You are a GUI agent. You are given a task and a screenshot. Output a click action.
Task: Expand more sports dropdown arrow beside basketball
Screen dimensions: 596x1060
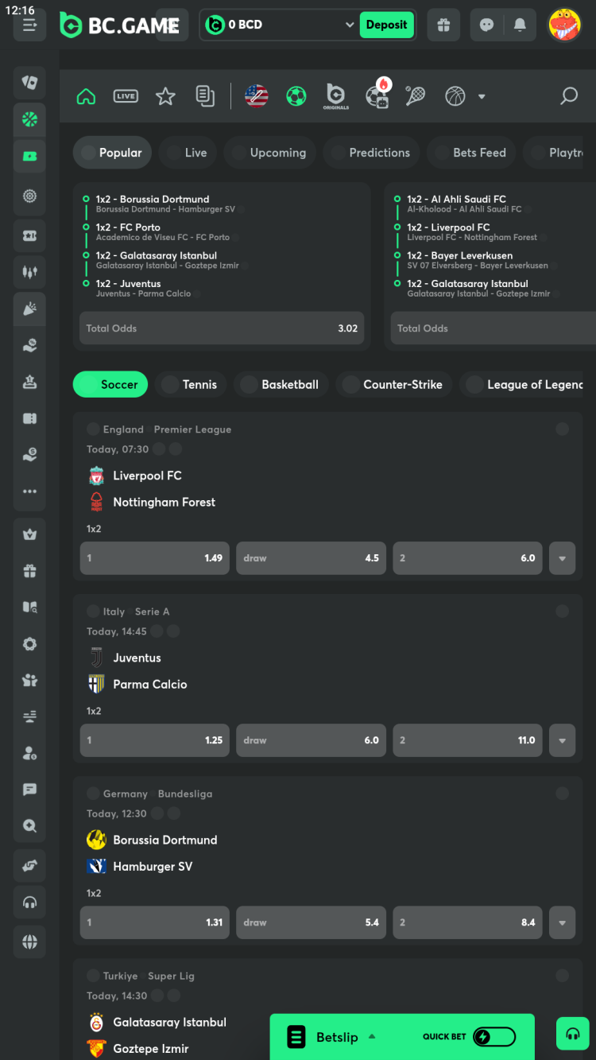pos(482,96)
